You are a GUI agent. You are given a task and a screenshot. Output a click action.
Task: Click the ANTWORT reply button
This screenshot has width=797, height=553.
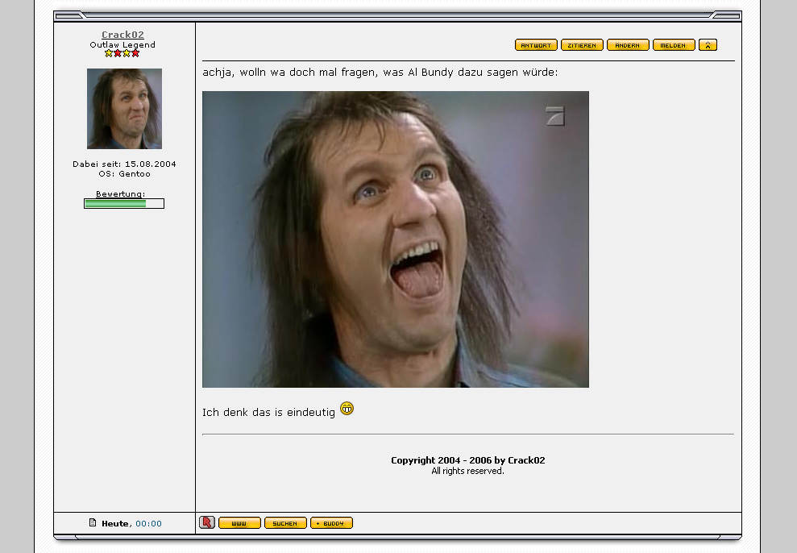point(536,45)
